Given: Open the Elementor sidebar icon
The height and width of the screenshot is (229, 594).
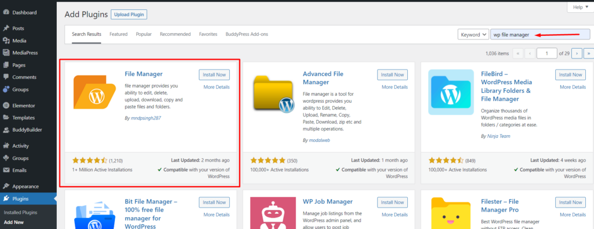Looking at the screenshot, I should 6,106.
